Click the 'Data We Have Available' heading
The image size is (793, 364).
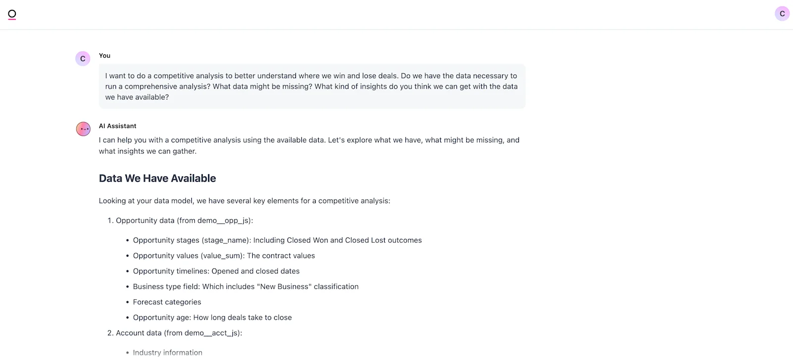click(x=158, y=178)
